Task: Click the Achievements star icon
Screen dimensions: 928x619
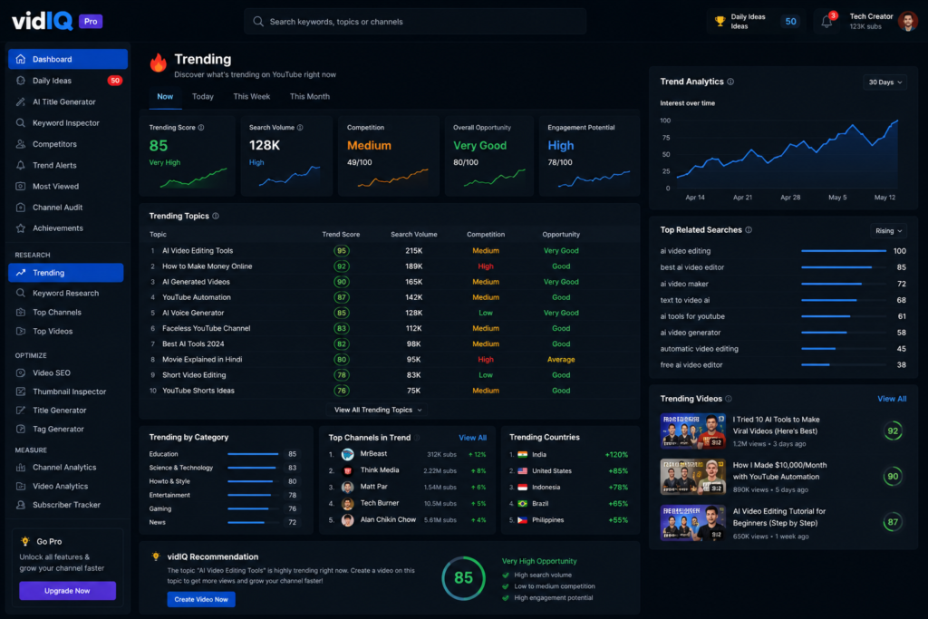Action: tap(21, 228)
